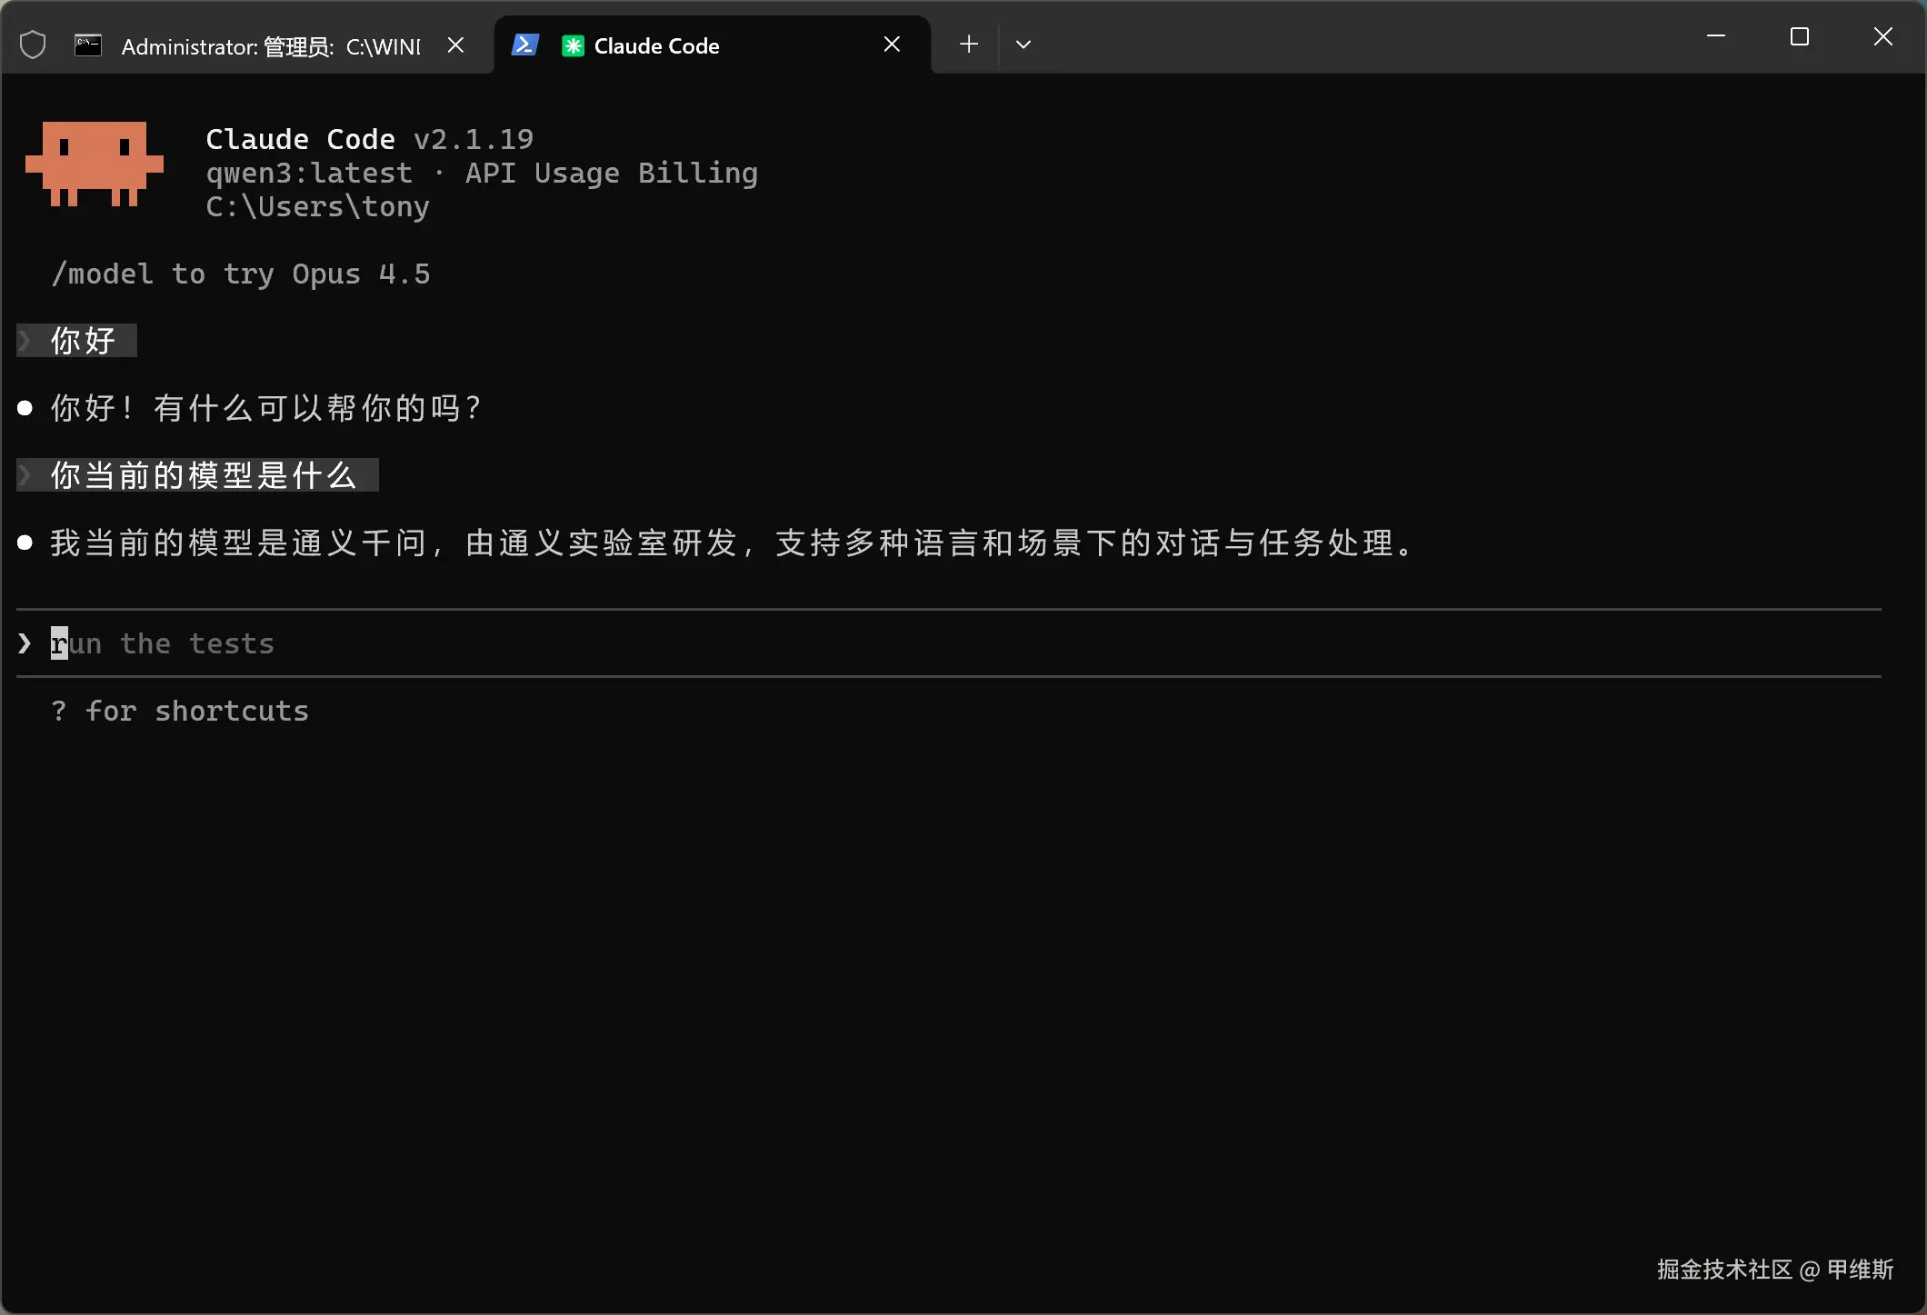Click the '? for shortcuts' hint
This screenshot has height=1315, width=1927.
point(180,711)
